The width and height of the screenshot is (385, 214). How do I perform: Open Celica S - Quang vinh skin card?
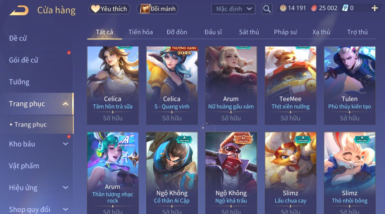[172, 86]
